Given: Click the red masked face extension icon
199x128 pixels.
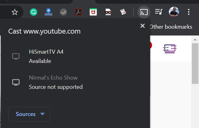Looking at the screenshot, I should 108,12.
